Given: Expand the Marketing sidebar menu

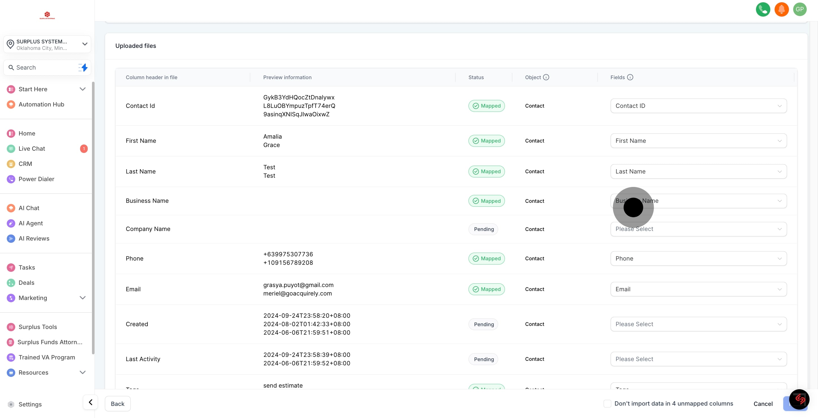Looking at the screenshot, I should pos(83,298).
